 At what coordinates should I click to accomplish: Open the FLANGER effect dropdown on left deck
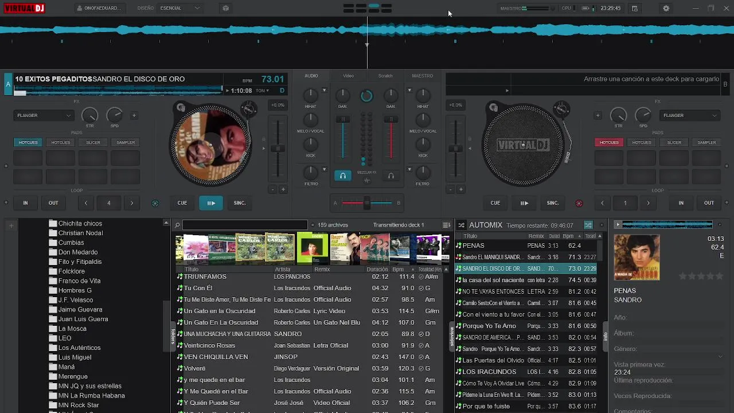pos(44,115)
